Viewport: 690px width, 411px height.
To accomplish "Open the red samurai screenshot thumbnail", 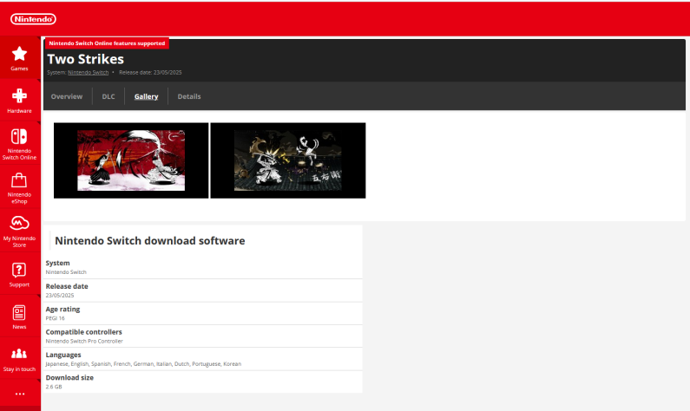I will tap(131, 160).
